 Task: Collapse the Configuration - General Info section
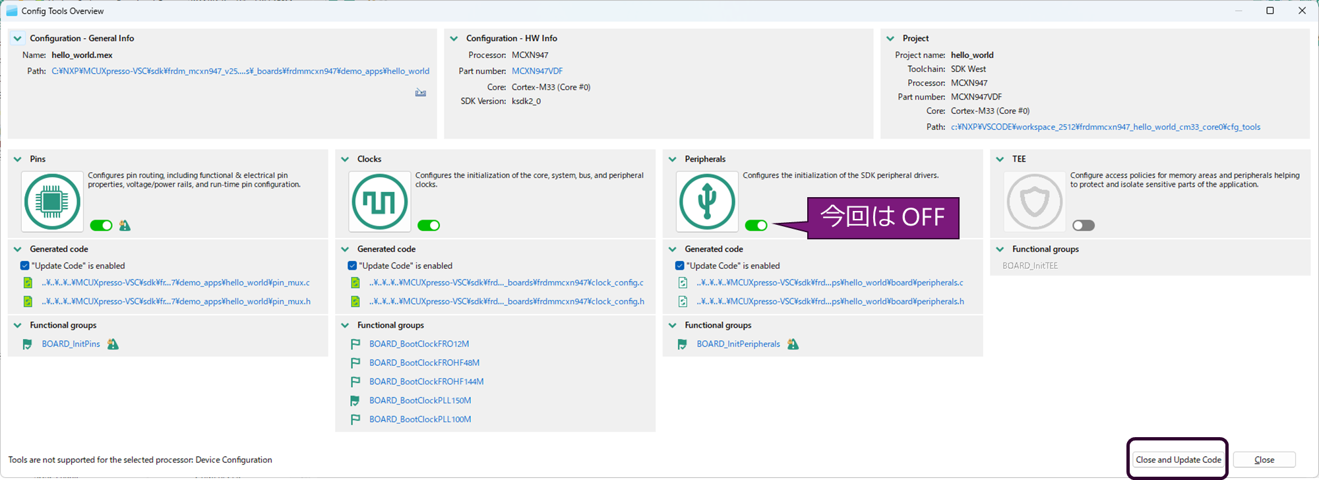click(18, 38)
